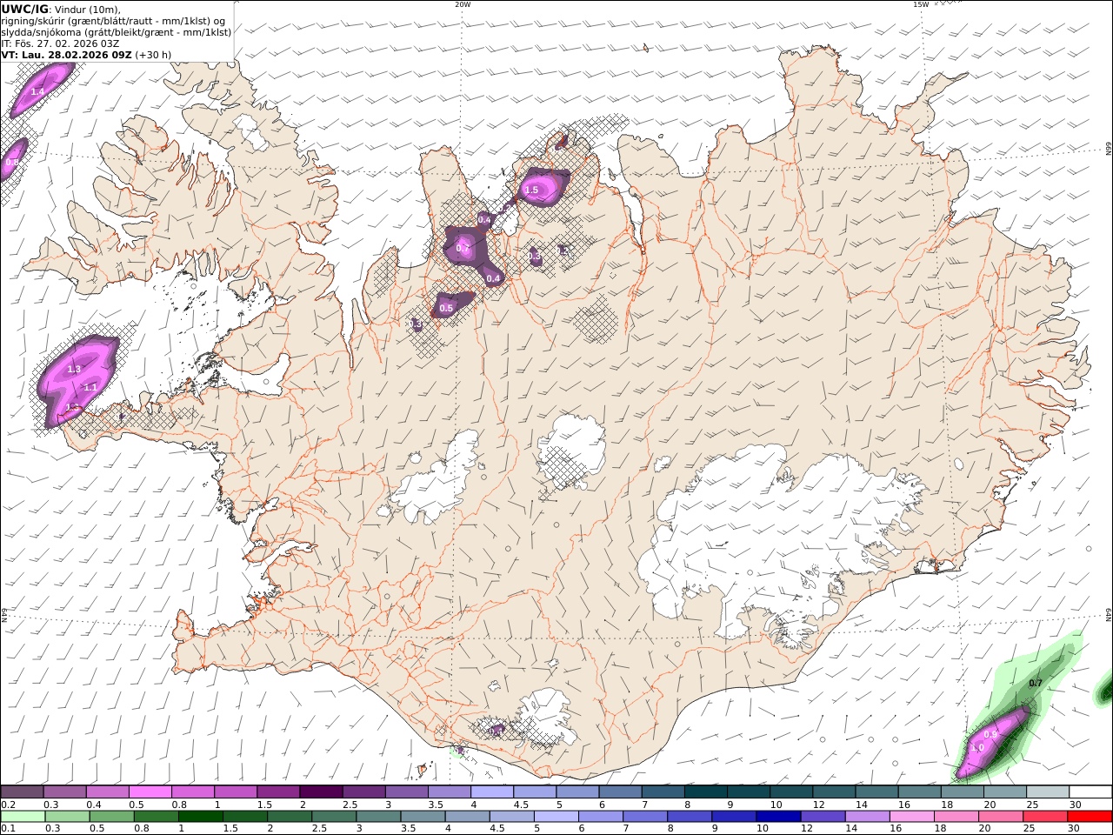This screenshot has height=835, width=1113.
Task: Click the 0.9 value in the southeast precipitation patch
Action: pyautogui.click(x=990, y=735)
